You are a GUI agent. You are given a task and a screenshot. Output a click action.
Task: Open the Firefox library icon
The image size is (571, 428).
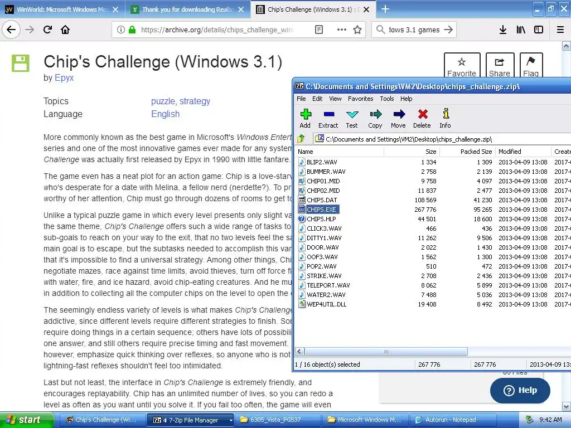(521, 30)
